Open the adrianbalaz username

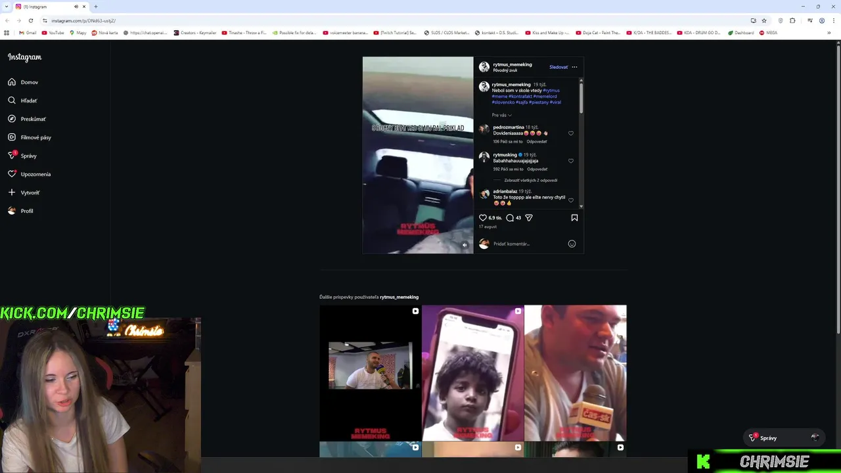505,191
